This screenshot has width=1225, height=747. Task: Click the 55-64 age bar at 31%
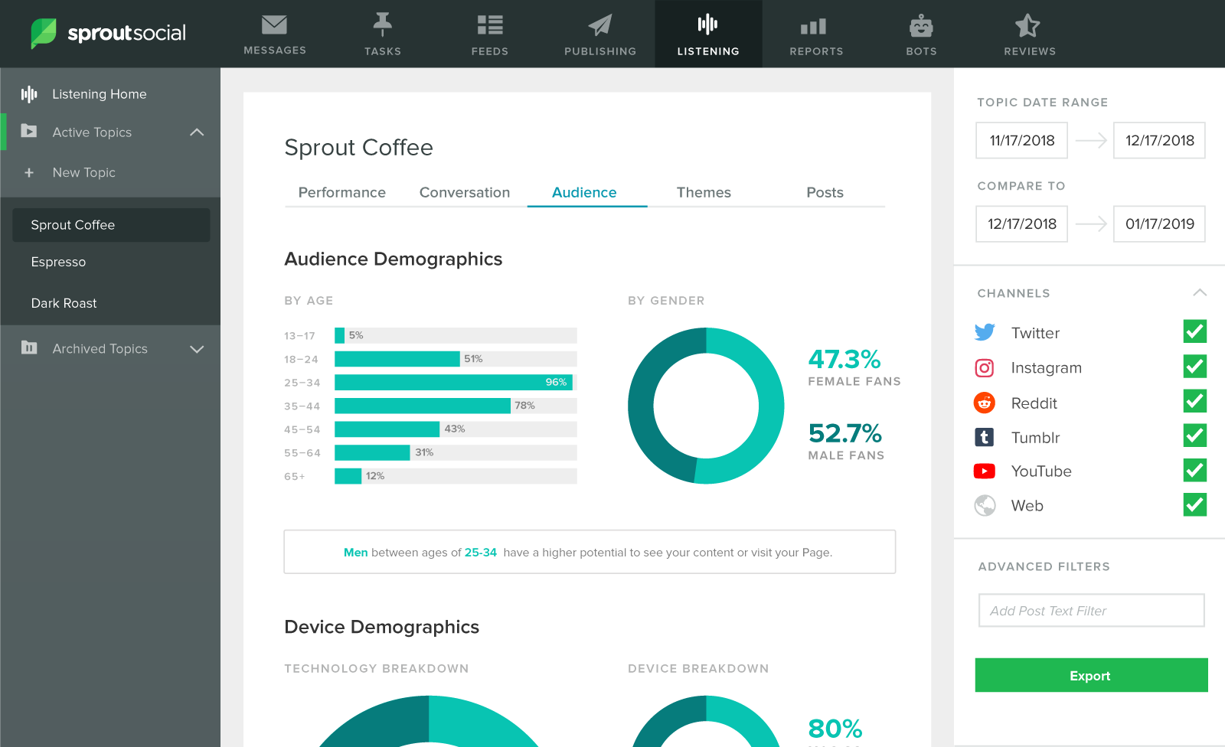pos(372,452)
